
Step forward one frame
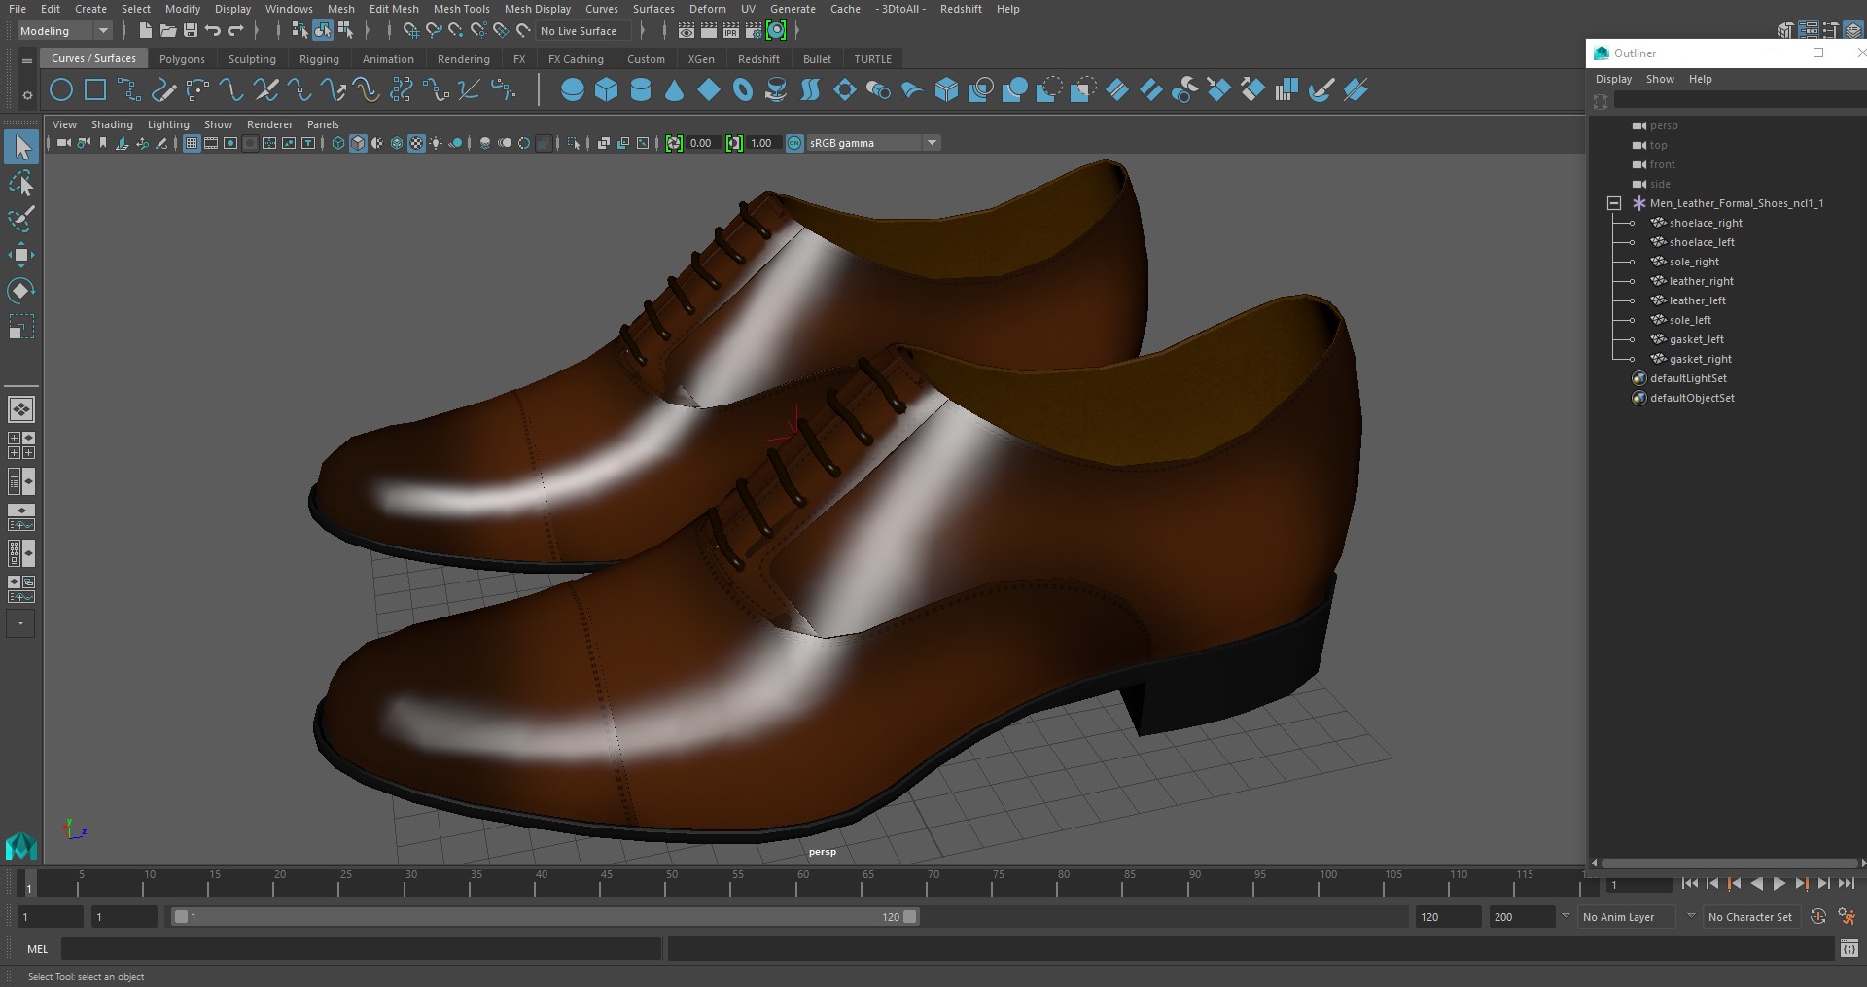pos(1823,884)
